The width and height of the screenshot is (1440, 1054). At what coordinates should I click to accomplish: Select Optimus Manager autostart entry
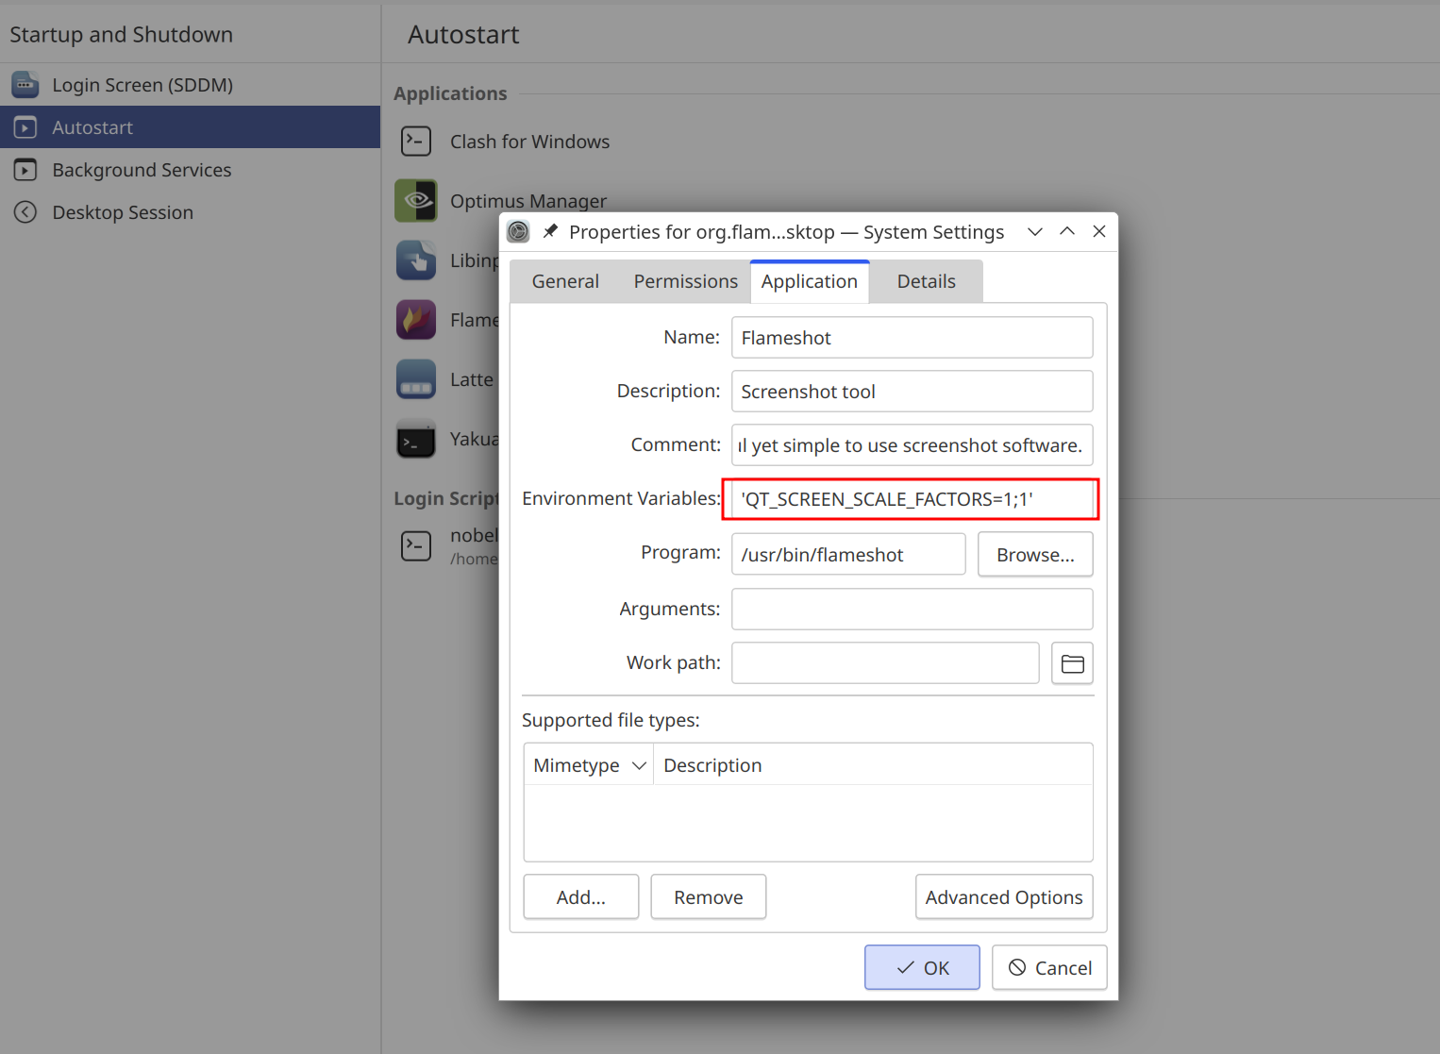click(x=528, y=201)
